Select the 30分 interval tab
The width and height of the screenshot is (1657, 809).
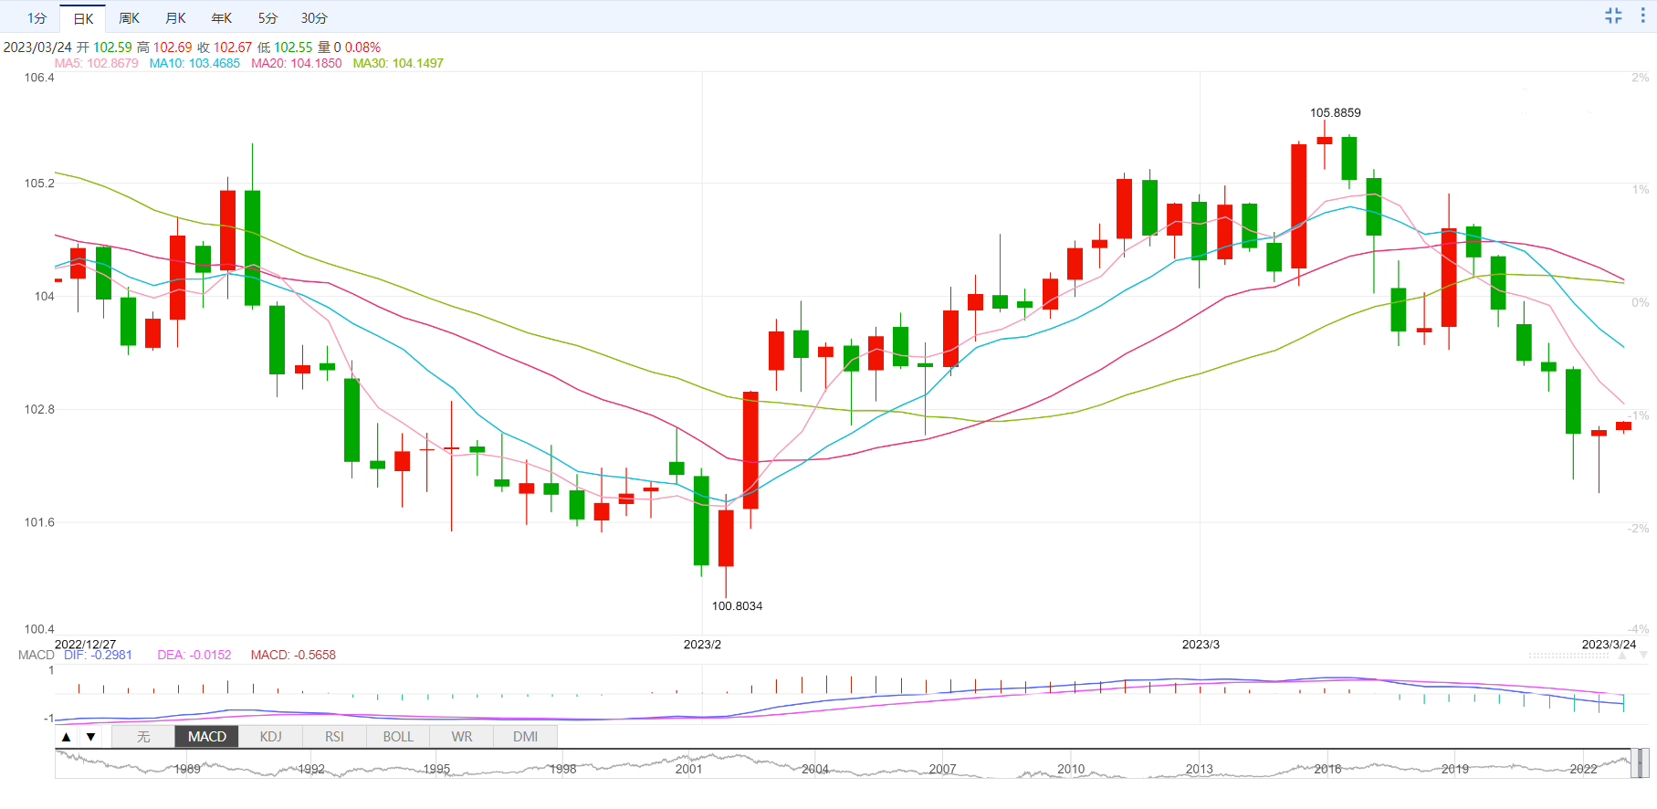(314, 18)
